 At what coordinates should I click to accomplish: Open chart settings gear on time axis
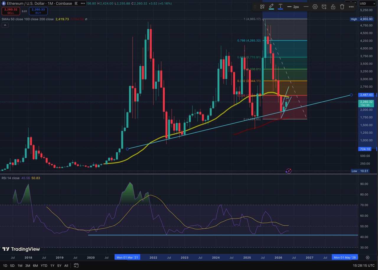coord(368,258)
